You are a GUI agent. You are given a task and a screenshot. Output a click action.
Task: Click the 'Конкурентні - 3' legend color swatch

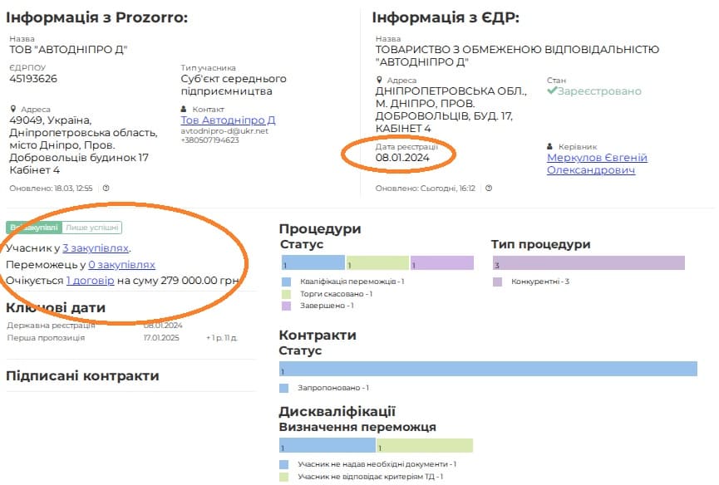(x=497, y=282)
